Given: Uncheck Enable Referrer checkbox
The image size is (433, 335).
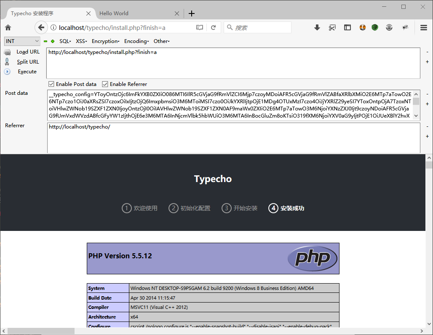Looking at the screenshot, I should coord(105,84).
